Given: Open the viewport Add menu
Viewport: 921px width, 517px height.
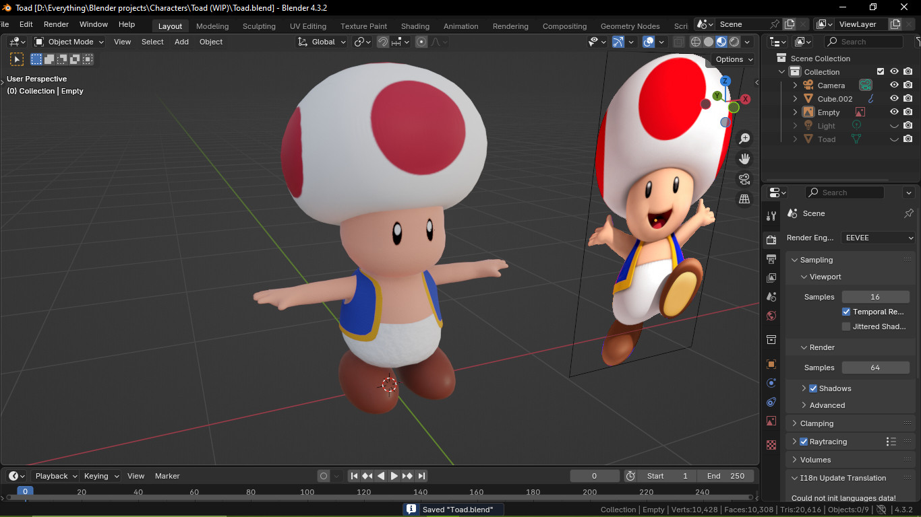Looking at the screenshot, I should (x=181, y=42).
